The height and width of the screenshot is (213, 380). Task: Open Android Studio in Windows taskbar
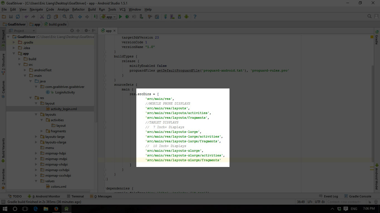(x=66, y=209)
